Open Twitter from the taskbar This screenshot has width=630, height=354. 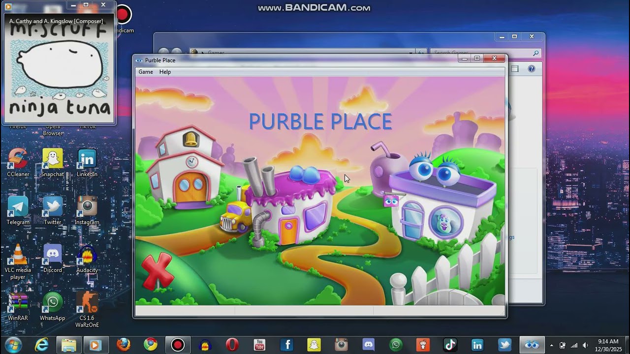click(504, 345)
